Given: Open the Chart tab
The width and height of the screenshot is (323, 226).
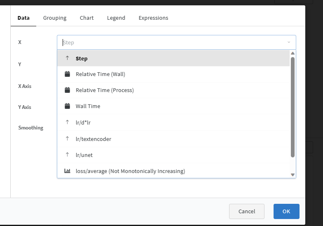Looking at the screenshot, I should pyautogui.click(x=87, y=18).
